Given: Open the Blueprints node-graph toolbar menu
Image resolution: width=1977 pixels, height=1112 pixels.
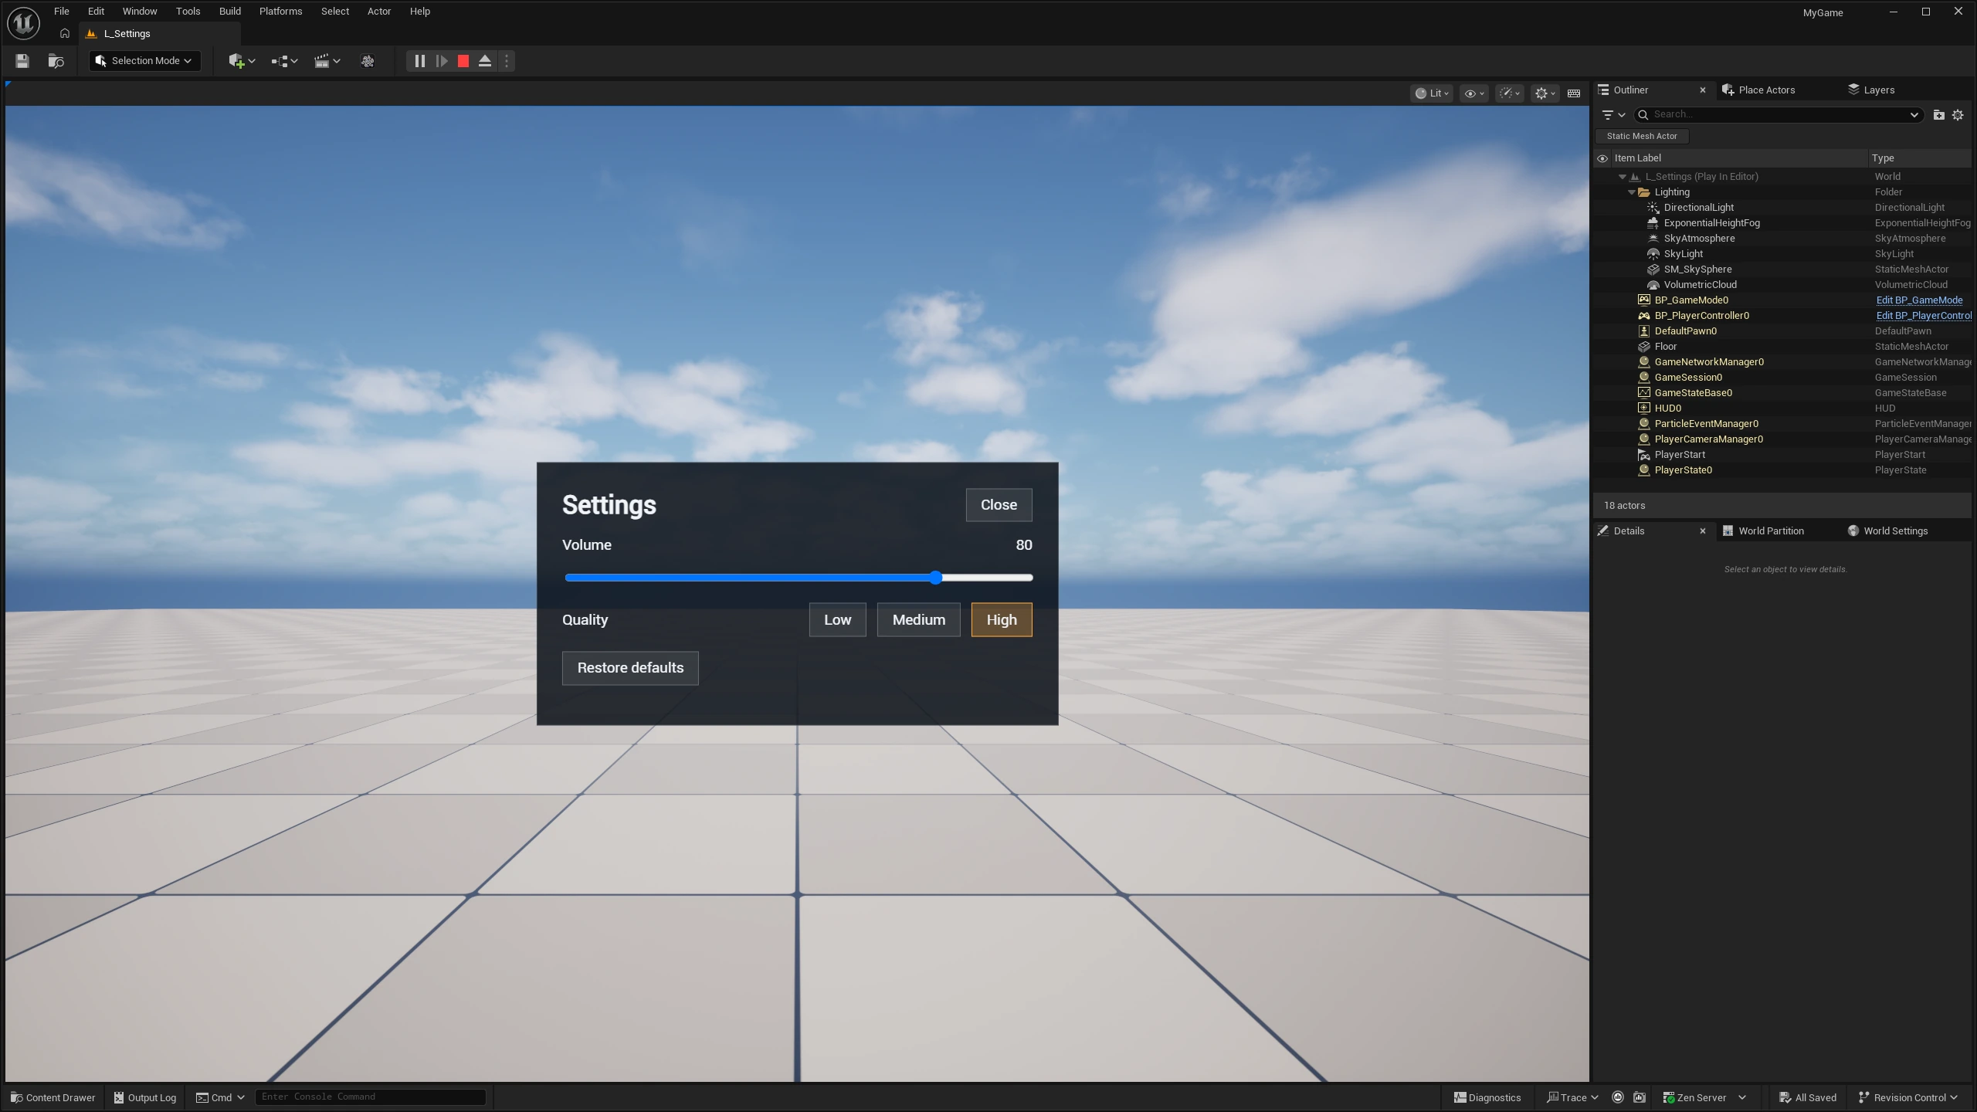Looking at the screenshot, I should click(x=284, y=61).
